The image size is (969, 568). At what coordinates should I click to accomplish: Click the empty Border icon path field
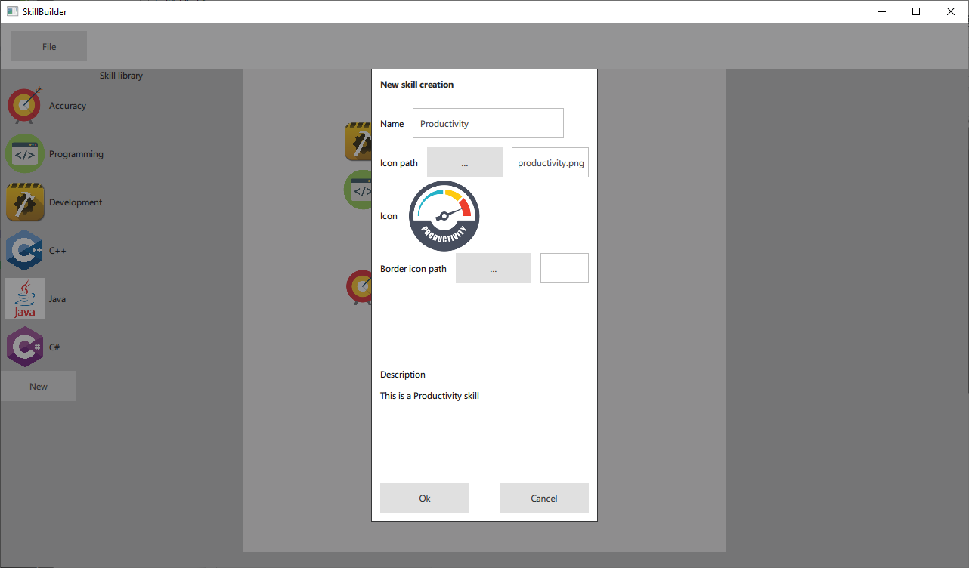(565, 269)
